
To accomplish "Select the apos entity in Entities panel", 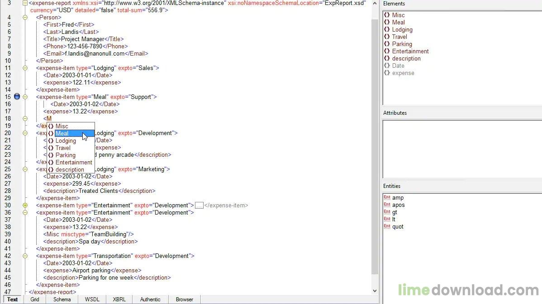I will click(x=399, y=205).
